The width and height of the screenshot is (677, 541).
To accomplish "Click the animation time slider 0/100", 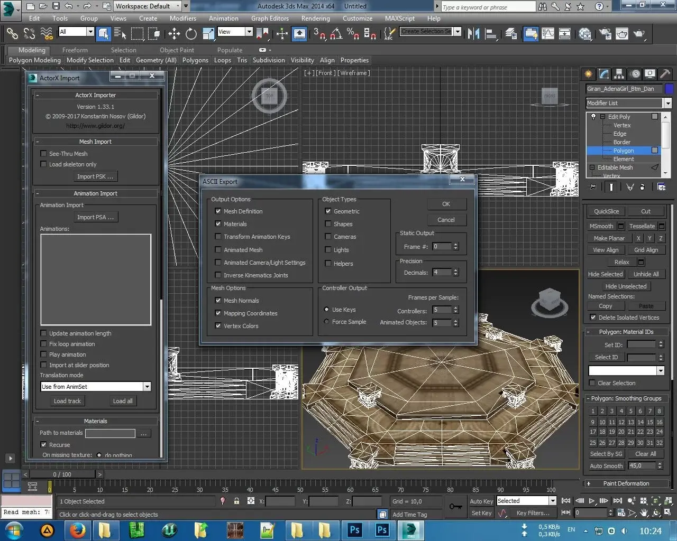I will pyautogui.click(x=62, y=474).
